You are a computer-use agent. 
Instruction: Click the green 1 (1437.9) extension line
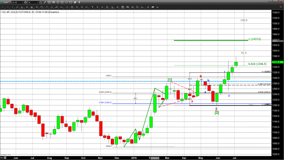click(211, 40)
